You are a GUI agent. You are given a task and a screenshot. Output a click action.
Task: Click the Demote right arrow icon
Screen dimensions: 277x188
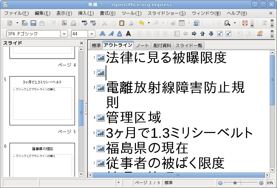(x=194, y=34)
